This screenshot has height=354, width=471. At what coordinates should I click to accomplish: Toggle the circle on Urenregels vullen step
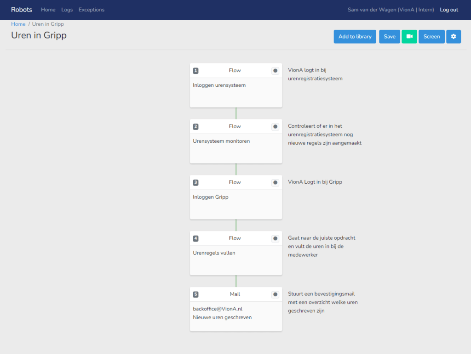click(x=275, y=238)
